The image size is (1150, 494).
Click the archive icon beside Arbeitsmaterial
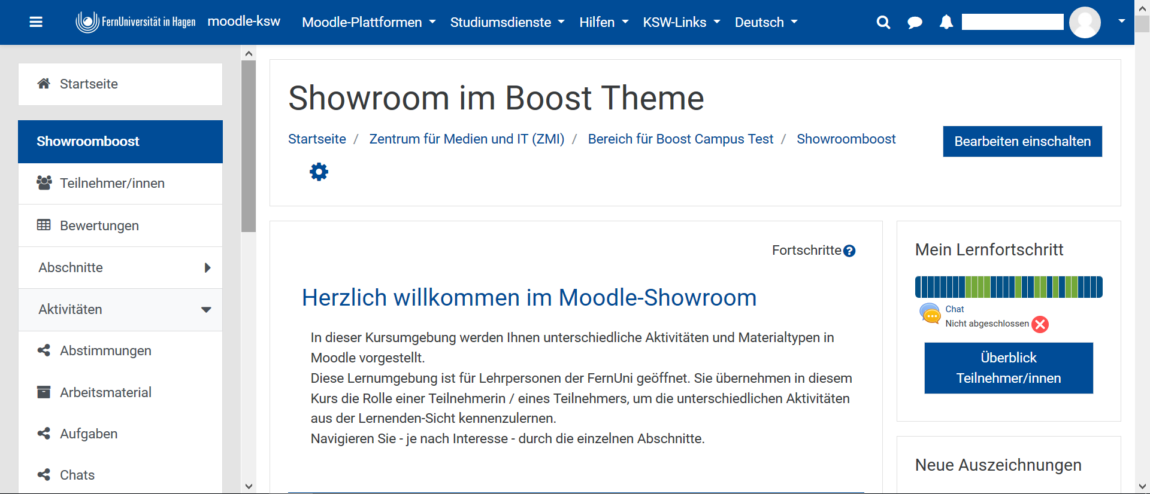tap(44, 392)
